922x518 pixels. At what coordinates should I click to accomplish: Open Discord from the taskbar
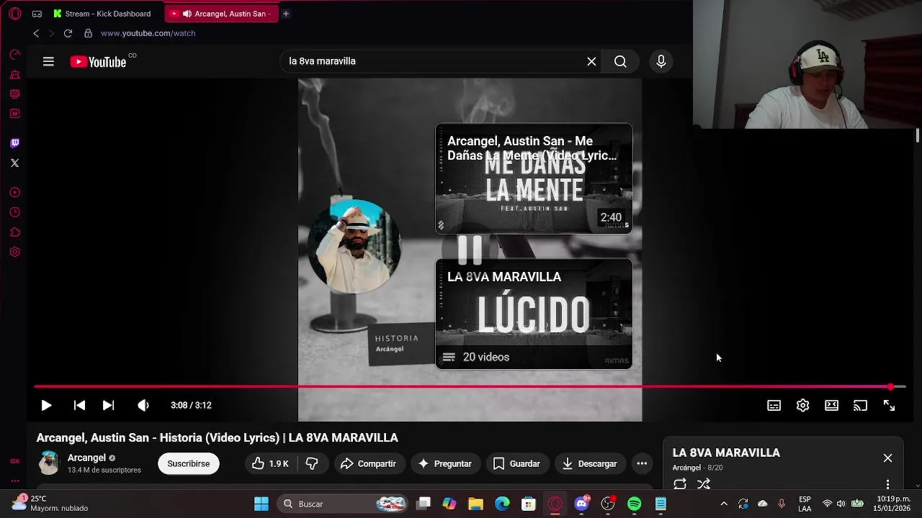[581, 504]
